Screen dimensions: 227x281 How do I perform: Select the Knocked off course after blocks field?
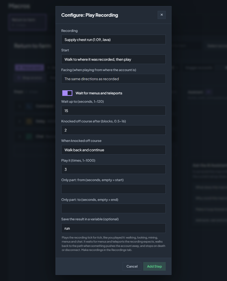point(113,130)
